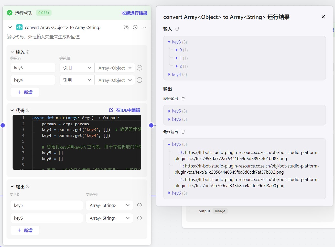Click the code node icon beside the title

pos(19,27)
